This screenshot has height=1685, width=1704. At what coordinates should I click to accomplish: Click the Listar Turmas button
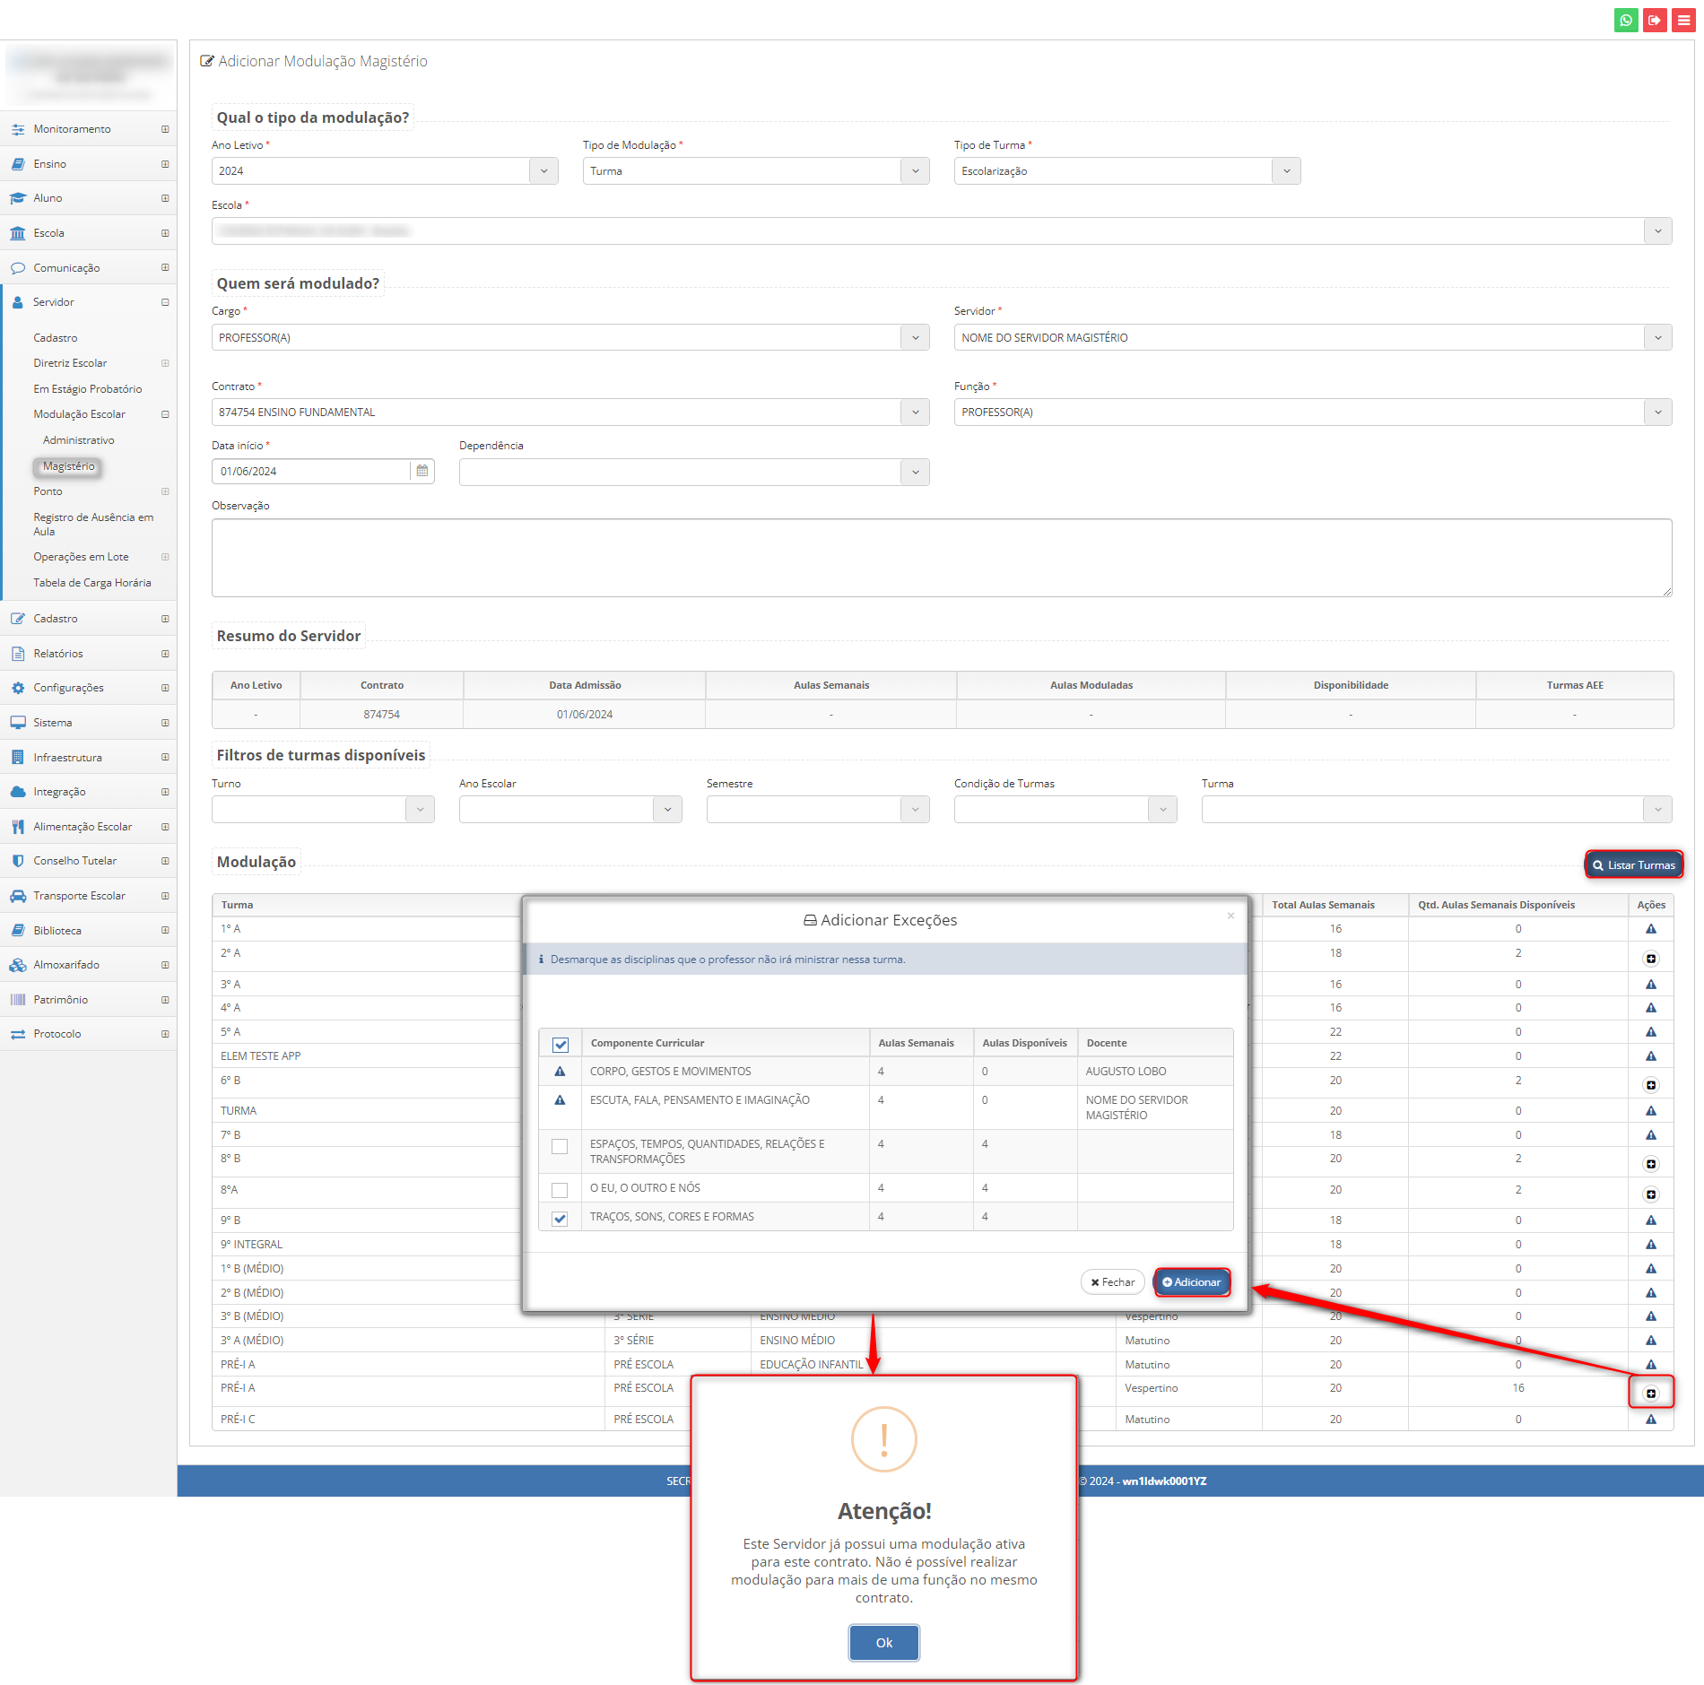(x=1634, y=865)
